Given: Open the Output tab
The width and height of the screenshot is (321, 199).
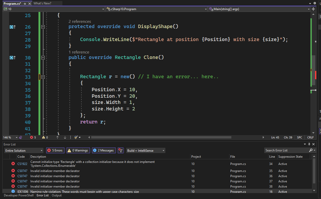Looking at the screenshot, I should [x=57, y=195].
